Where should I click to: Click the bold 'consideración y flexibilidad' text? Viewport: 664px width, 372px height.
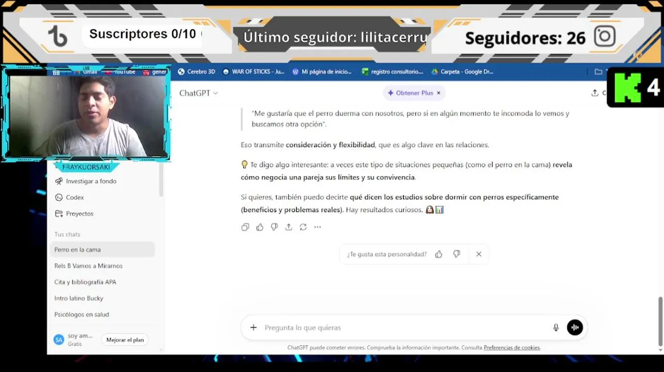tap(330, 145)
